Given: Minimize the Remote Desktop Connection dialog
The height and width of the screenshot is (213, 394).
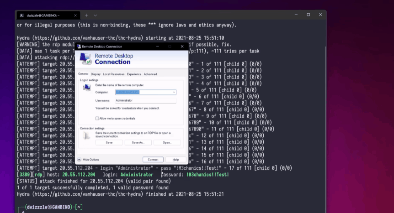Looking at the screenshot, I should tap(158, 47).
